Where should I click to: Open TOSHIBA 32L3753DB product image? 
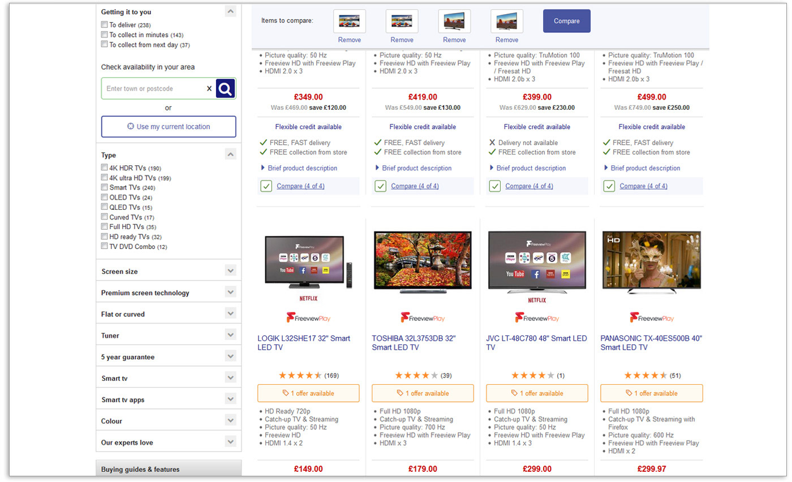(x=423, y=262)
